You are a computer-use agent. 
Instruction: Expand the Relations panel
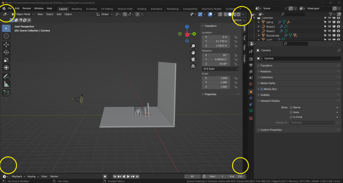[297, 72]
